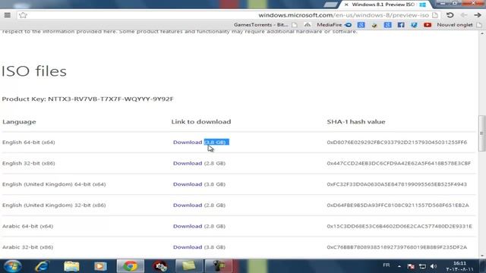Launch Internet Explorer from the taskbar
Viewport: 486px width, 273px height.
tap(42, 266)
